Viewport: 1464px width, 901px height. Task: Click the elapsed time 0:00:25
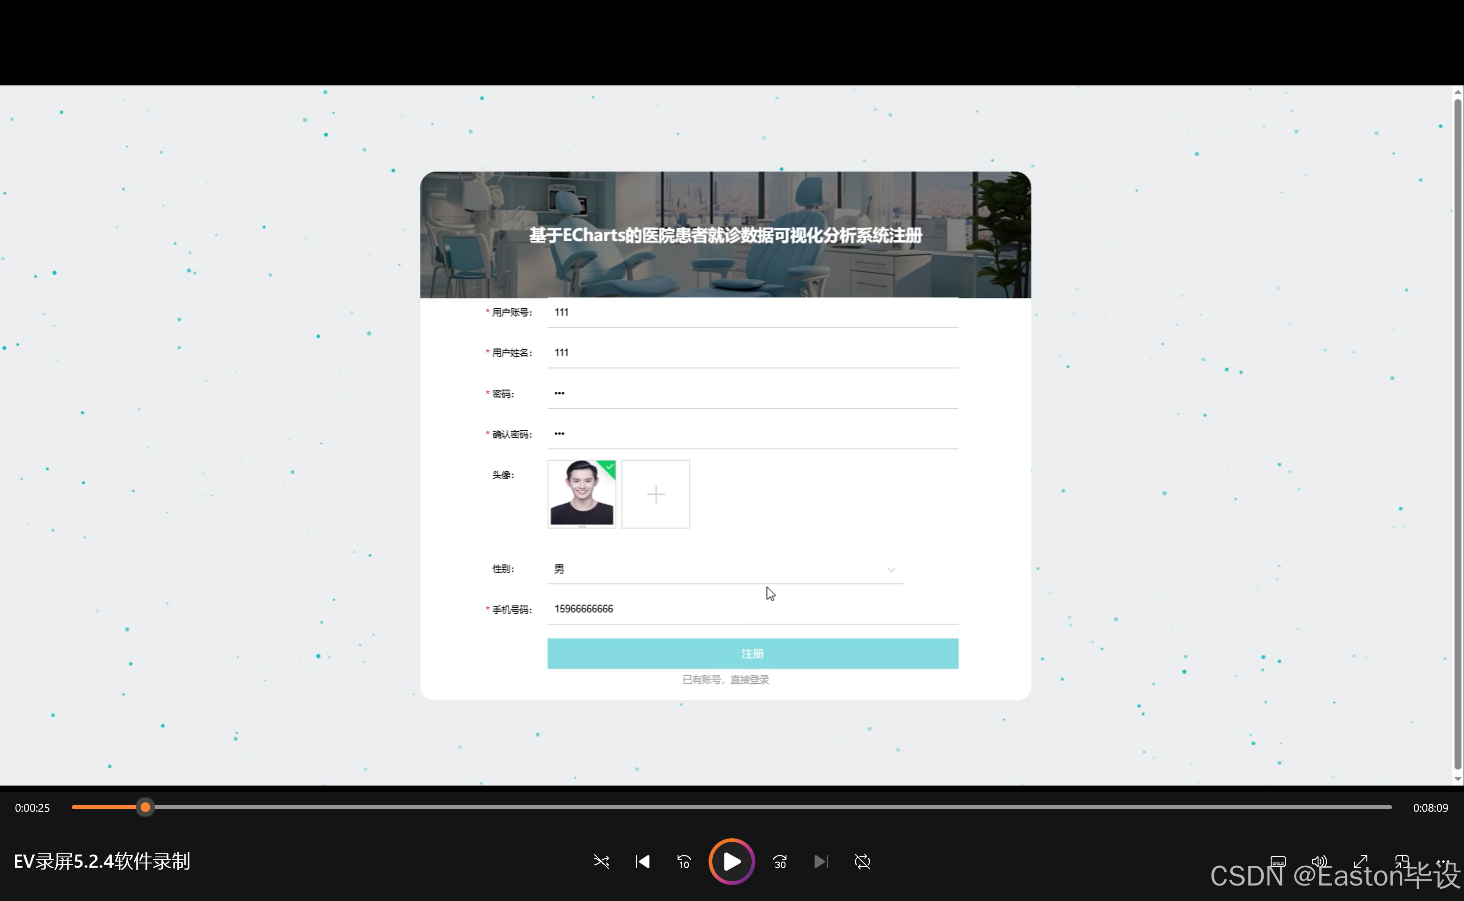click(32, 808)
